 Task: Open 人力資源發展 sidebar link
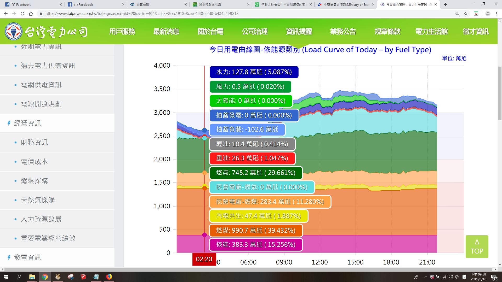coord(41,219)
